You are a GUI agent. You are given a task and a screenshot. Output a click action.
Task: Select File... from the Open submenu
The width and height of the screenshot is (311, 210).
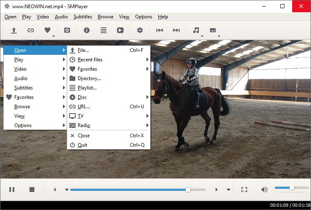click(x=83, y=50)
